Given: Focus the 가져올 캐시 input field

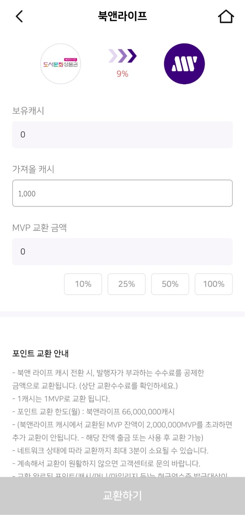Looking at the screenshot, I should coord(122,193).
